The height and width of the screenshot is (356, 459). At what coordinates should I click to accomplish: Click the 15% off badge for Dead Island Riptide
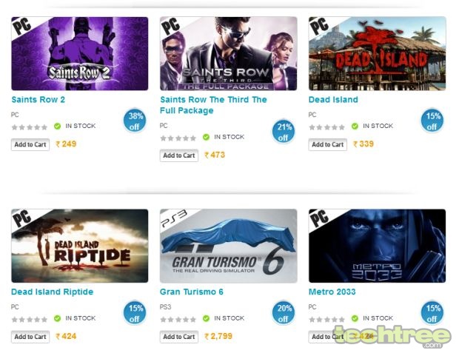135,313
